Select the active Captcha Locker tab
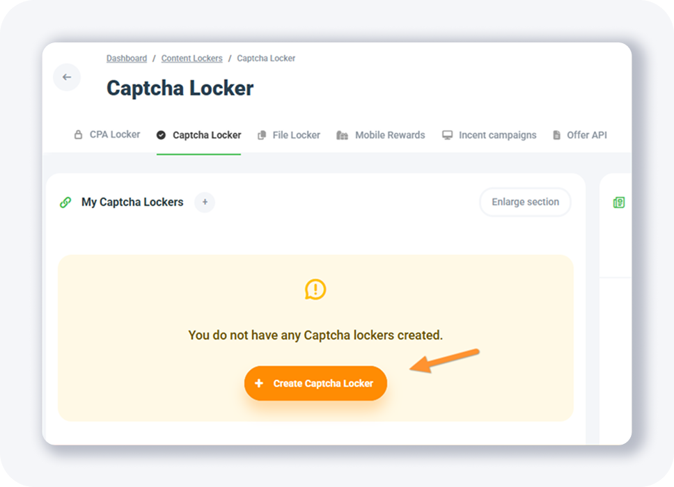The height and width of the screenshot is (487, 674). pyautogui.click(x=206, y=135)
